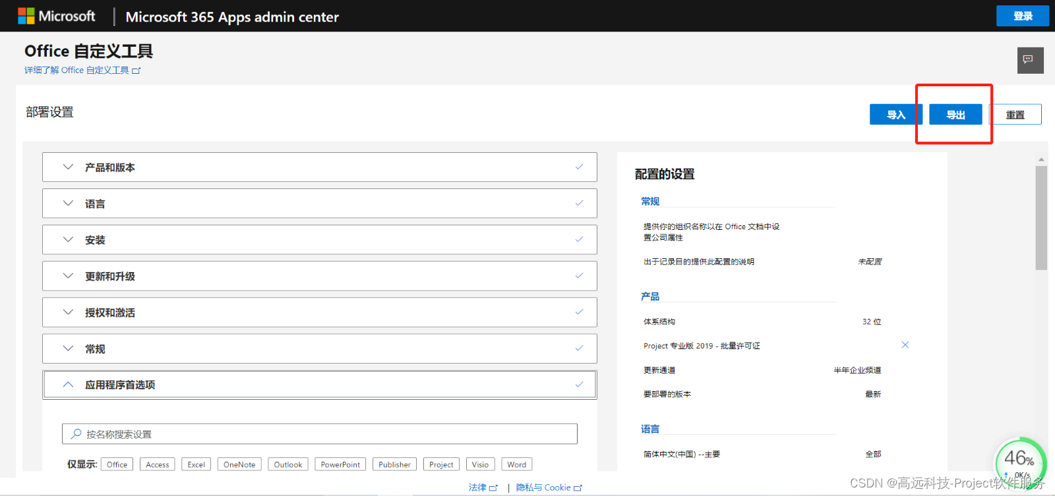Click the checkmark on 授权和激活 row
Screen dimensions: 1055x496
(x=579, y=312)
